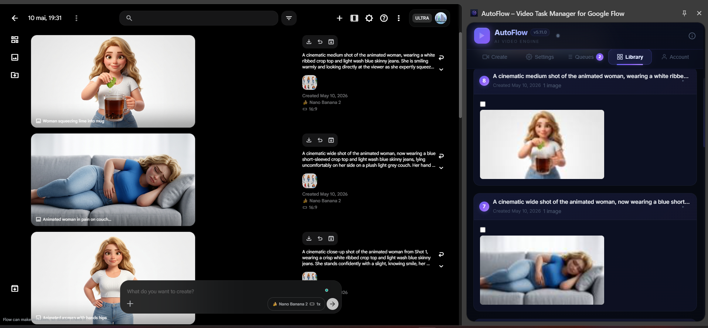
Task: Reuse the 'cinematic close-up shot' prompt
Action: pos(441,254)
